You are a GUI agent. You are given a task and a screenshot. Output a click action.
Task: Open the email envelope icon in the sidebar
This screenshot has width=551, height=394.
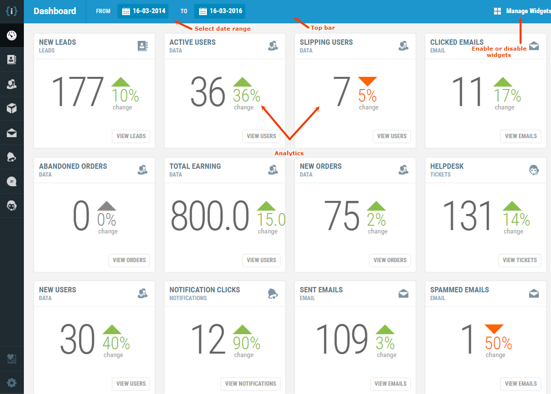(11, 132)
